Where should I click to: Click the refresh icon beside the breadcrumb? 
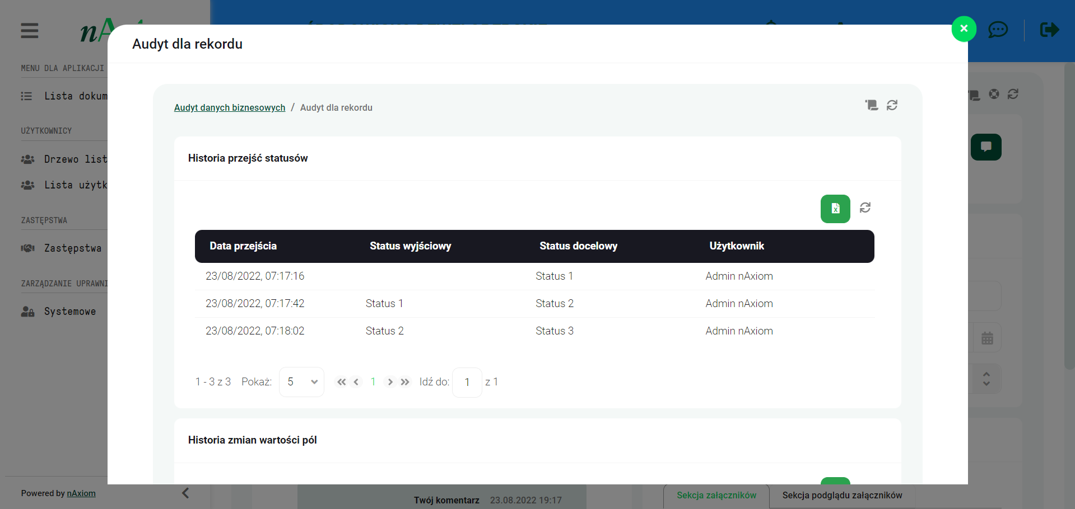(892, 105)
